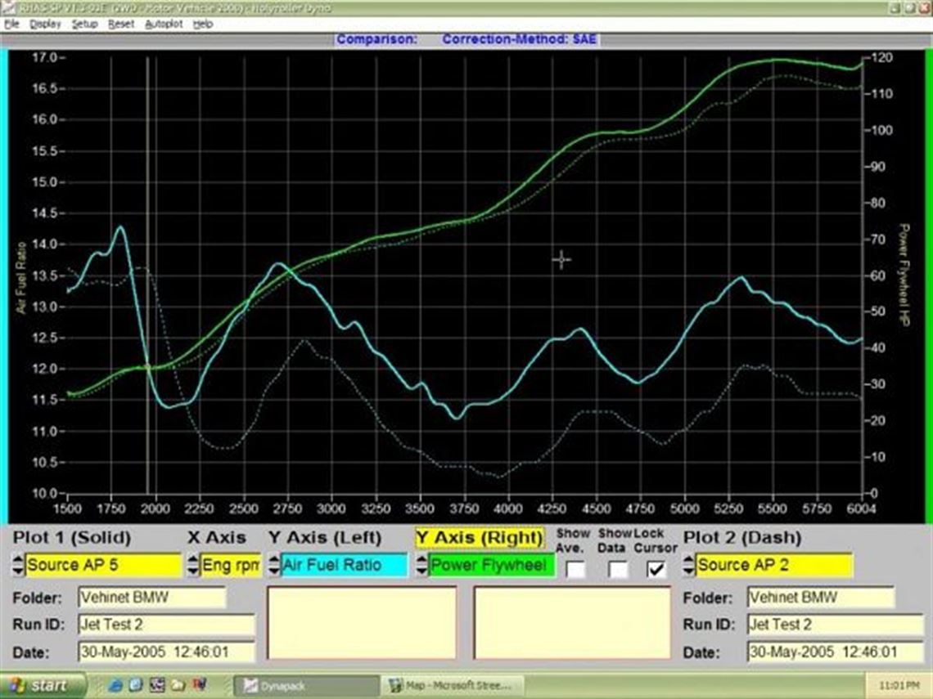Open the Autoplot menu
Image resolution: width=933 pixels, height=699 pixels.
click(x=164, y=25)
